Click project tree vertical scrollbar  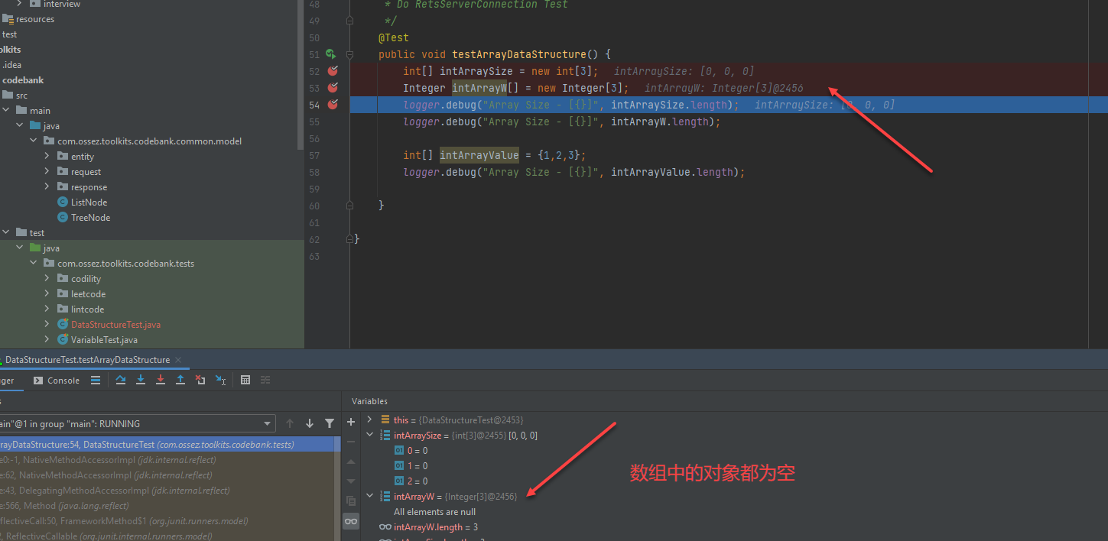click(x=301, y=74)
